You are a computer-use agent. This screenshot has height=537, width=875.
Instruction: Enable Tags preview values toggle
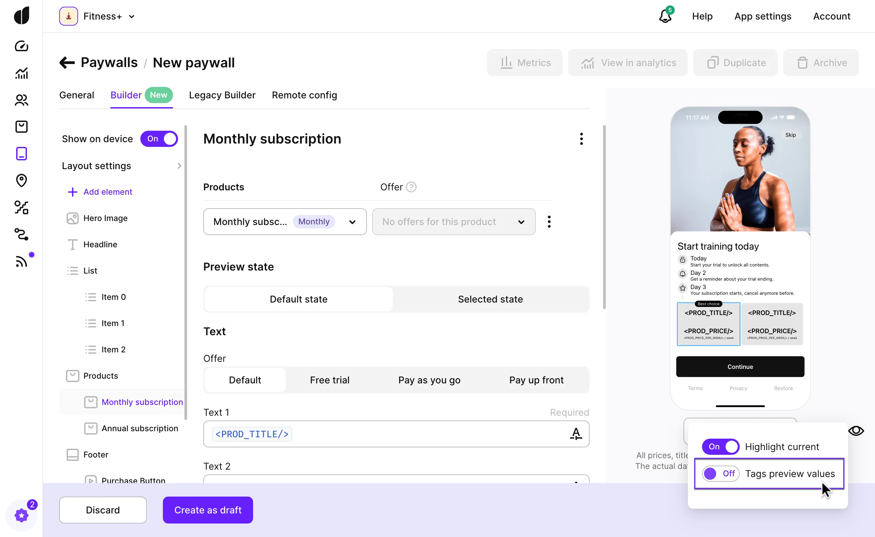pos(720,473)
